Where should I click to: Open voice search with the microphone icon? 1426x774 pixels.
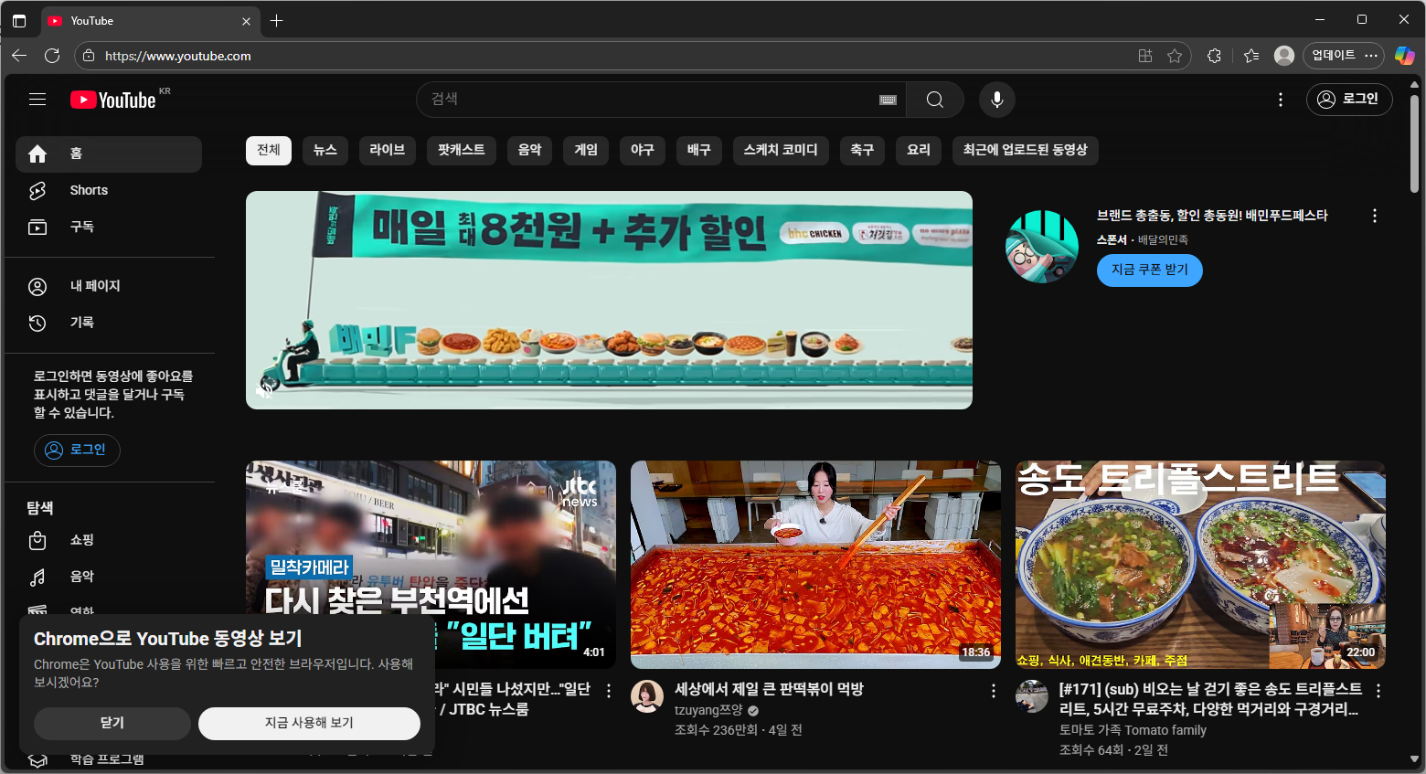pyautogui.click(x=996, y=100)
